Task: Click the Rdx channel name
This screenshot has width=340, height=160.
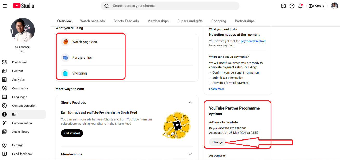Action: [23, 51]
